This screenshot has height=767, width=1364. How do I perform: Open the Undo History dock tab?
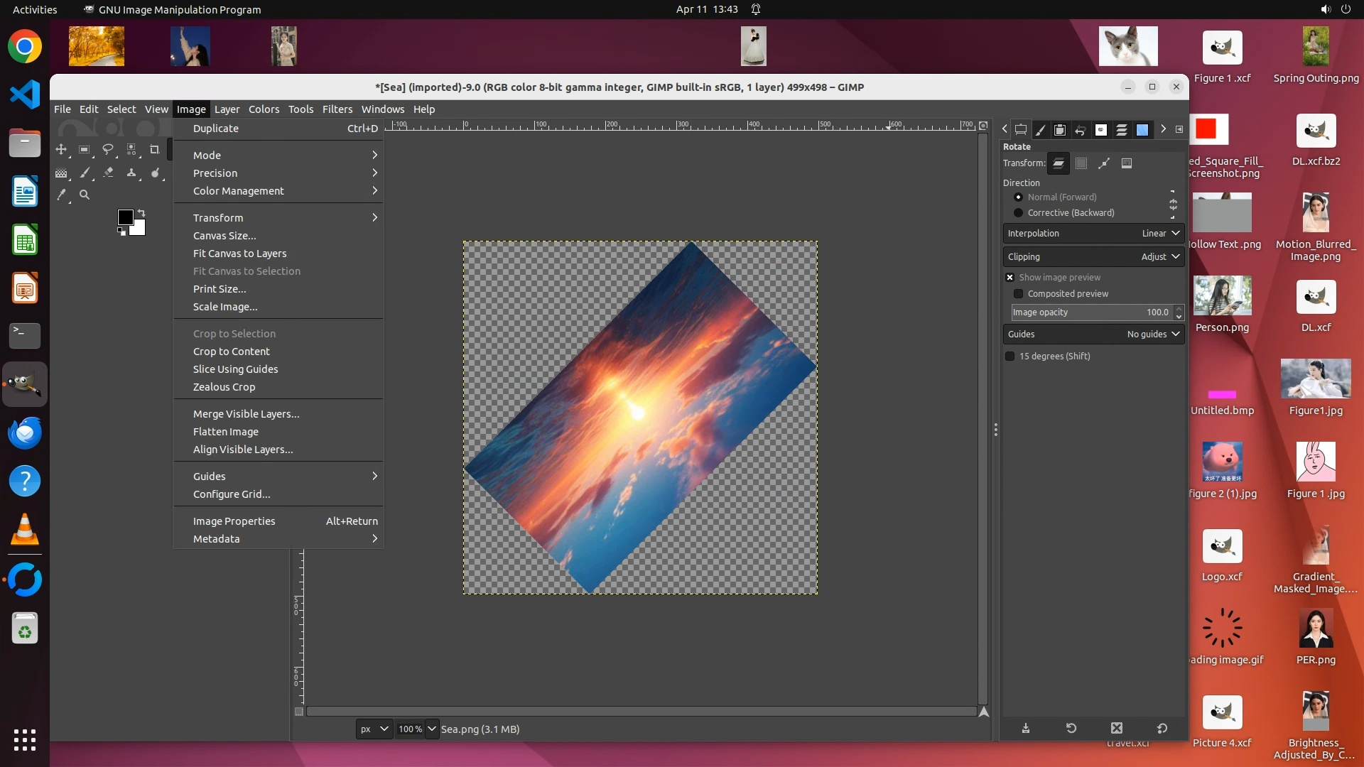(1080, 130)
